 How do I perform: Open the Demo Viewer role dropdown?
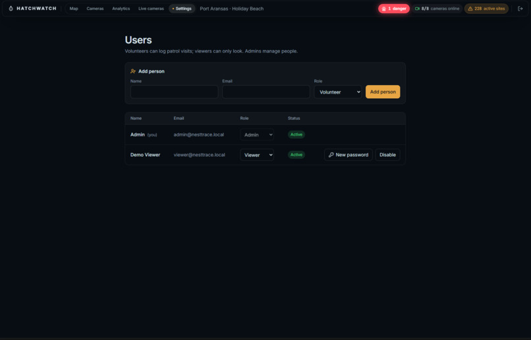point(257,155)
